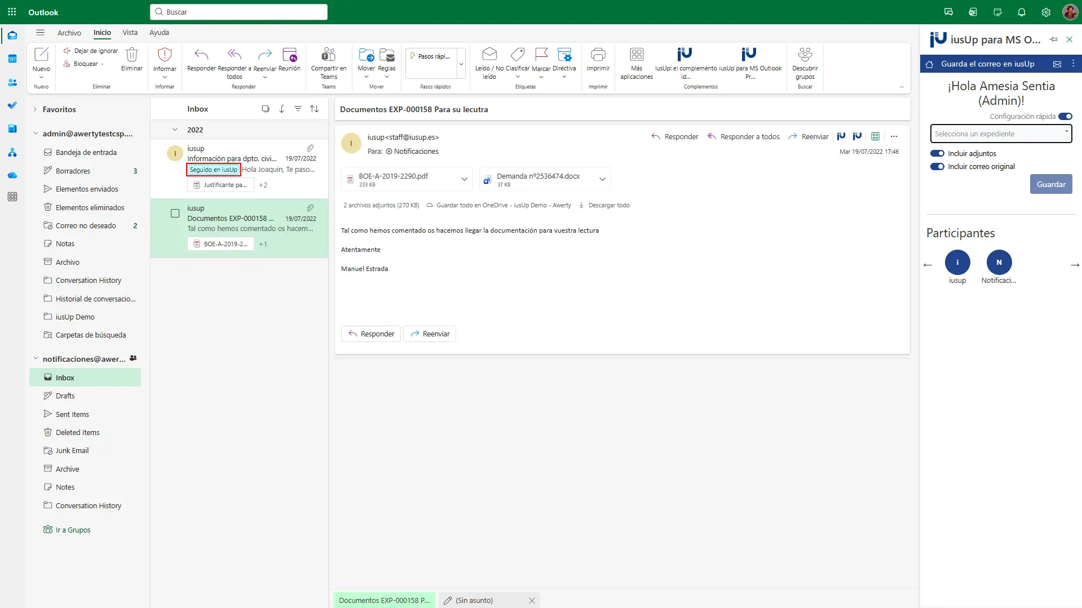Select checkbox for Documentos EXP-000158 email
1082x608 pixels.
175,214
